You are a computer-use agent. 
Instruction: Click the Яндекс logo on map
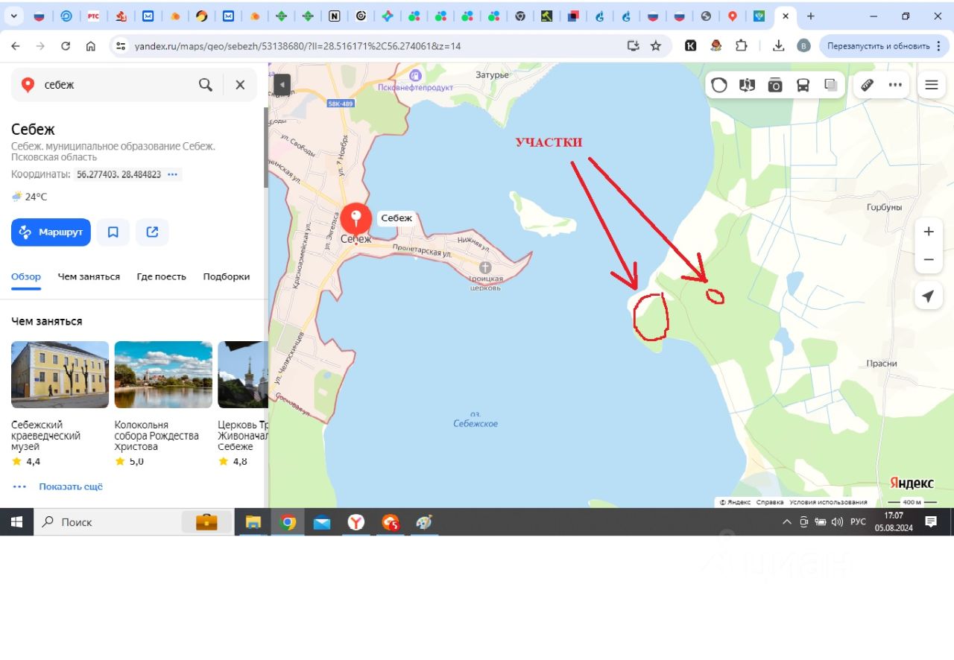[x=912, y=483]
